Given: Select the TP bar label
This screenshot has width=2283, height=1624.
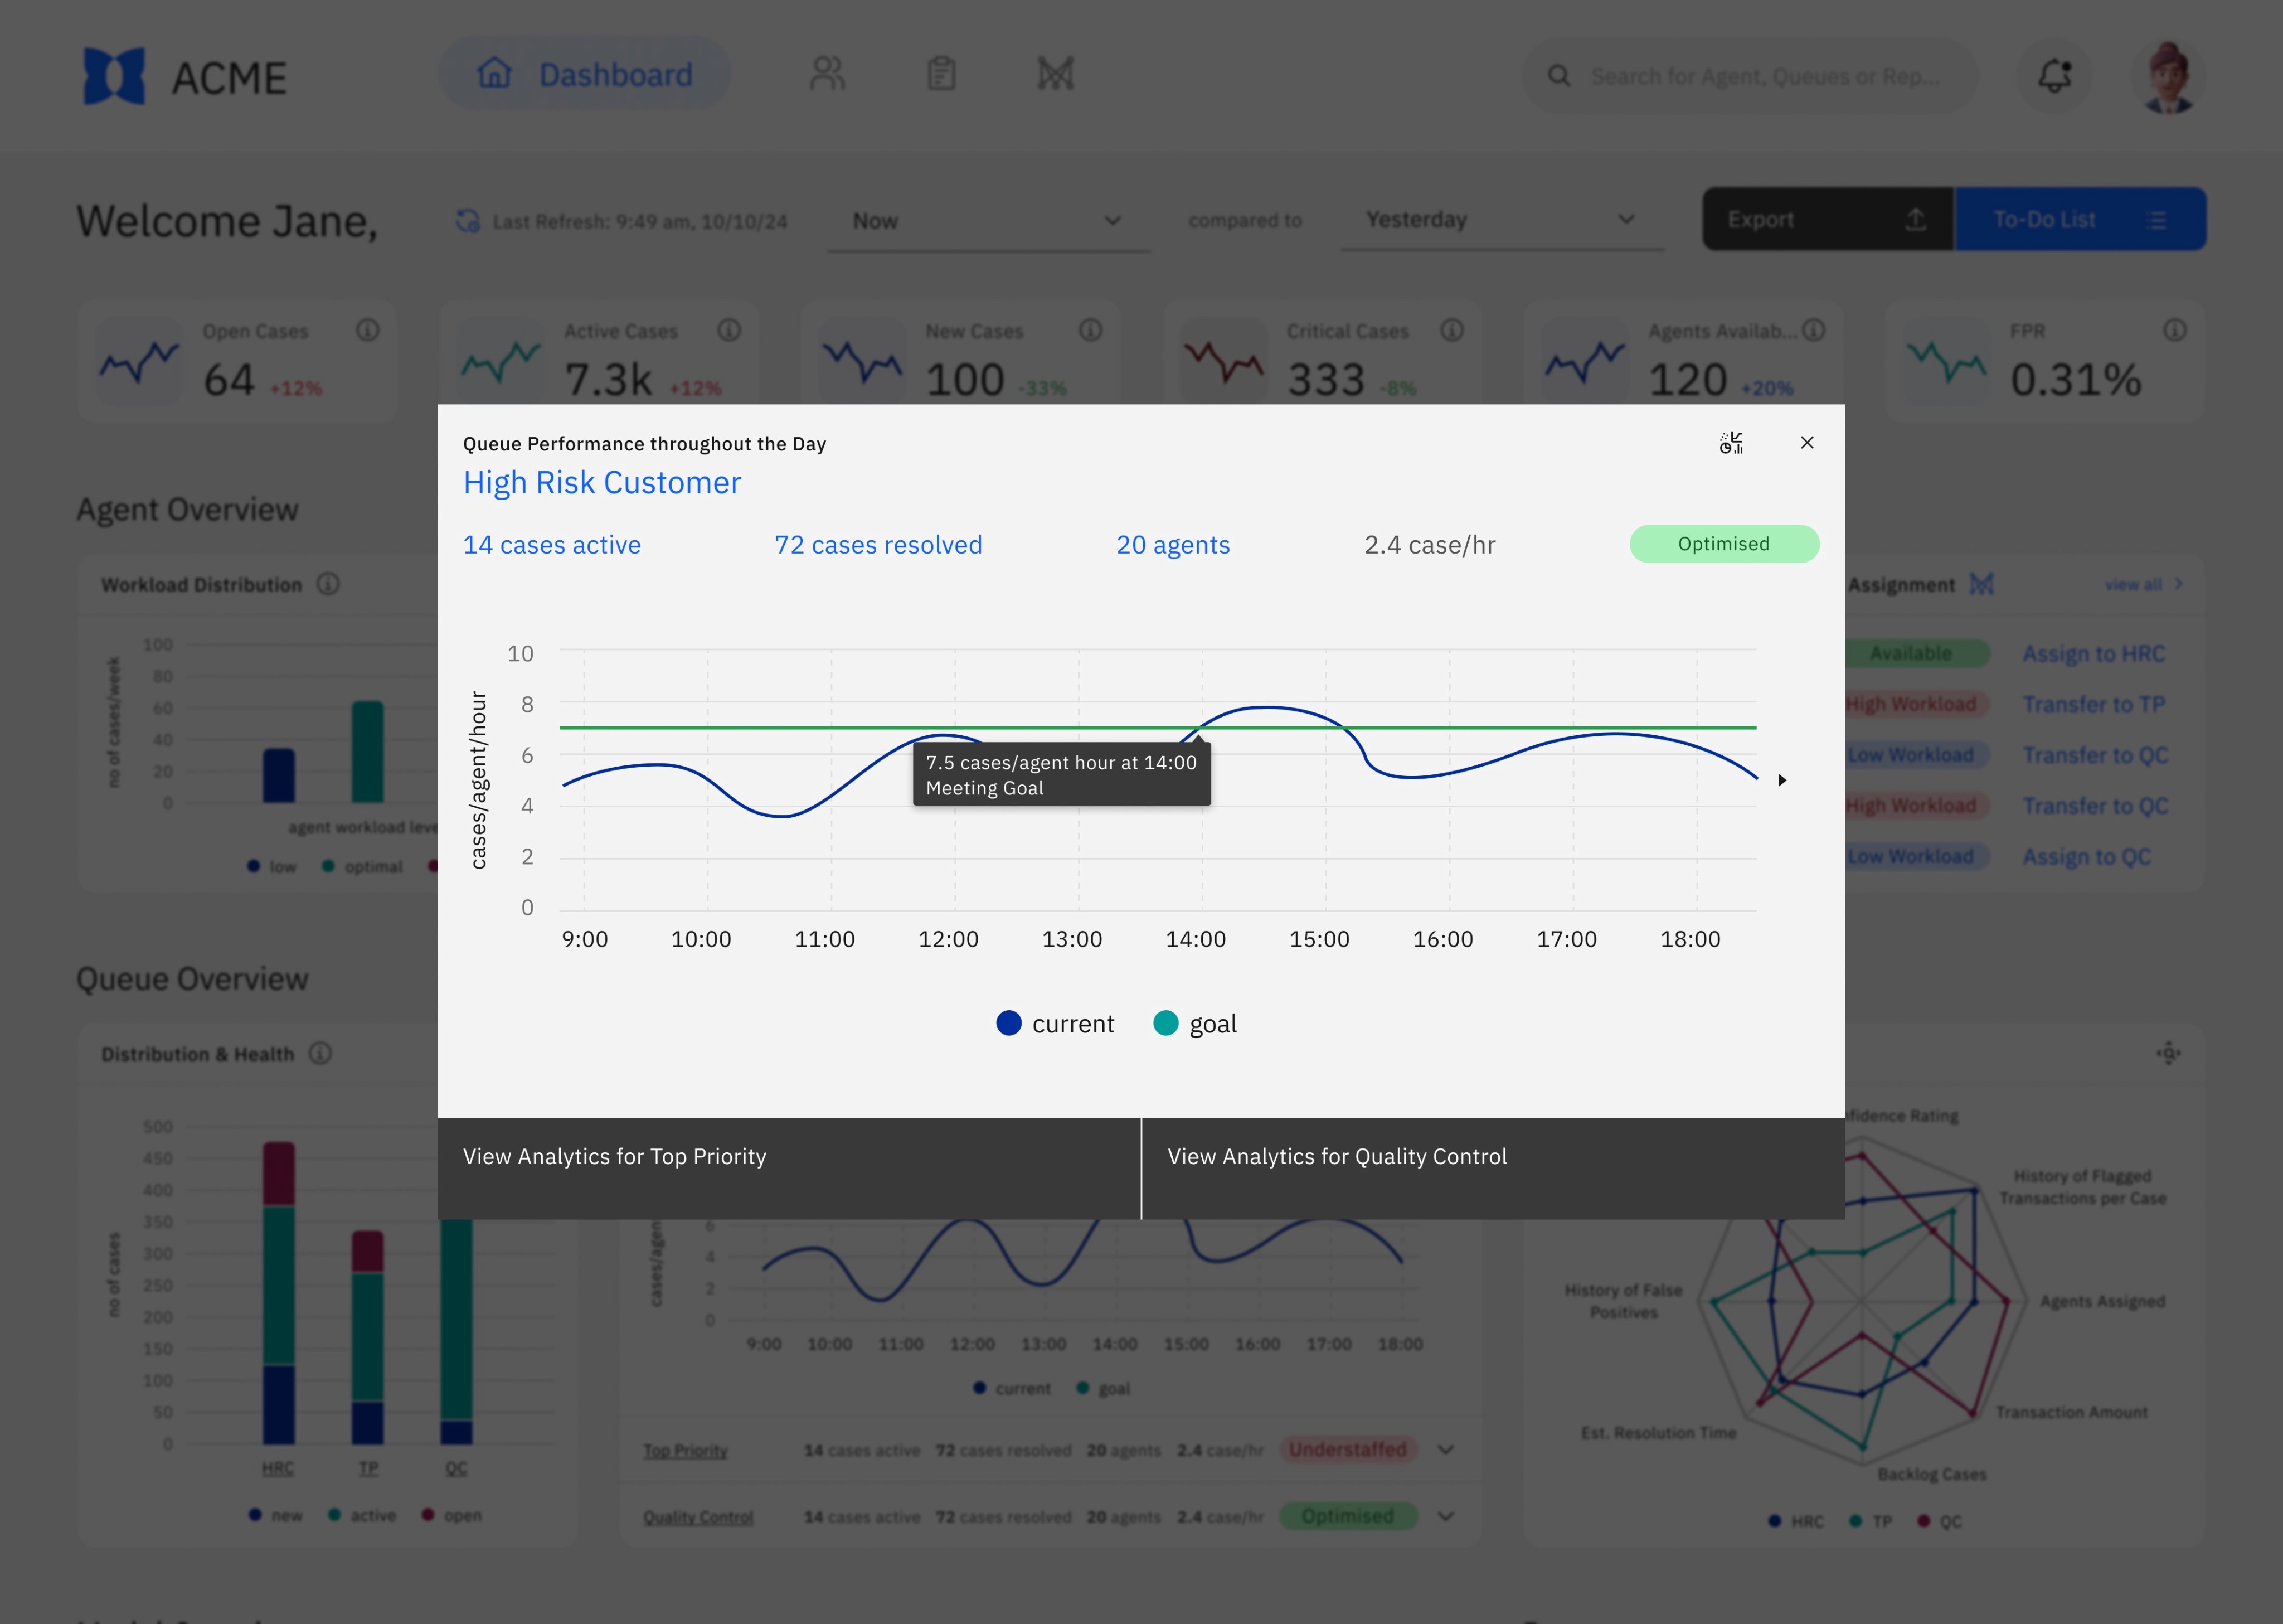Looking at the screenshot, I should coord(369,1468).
